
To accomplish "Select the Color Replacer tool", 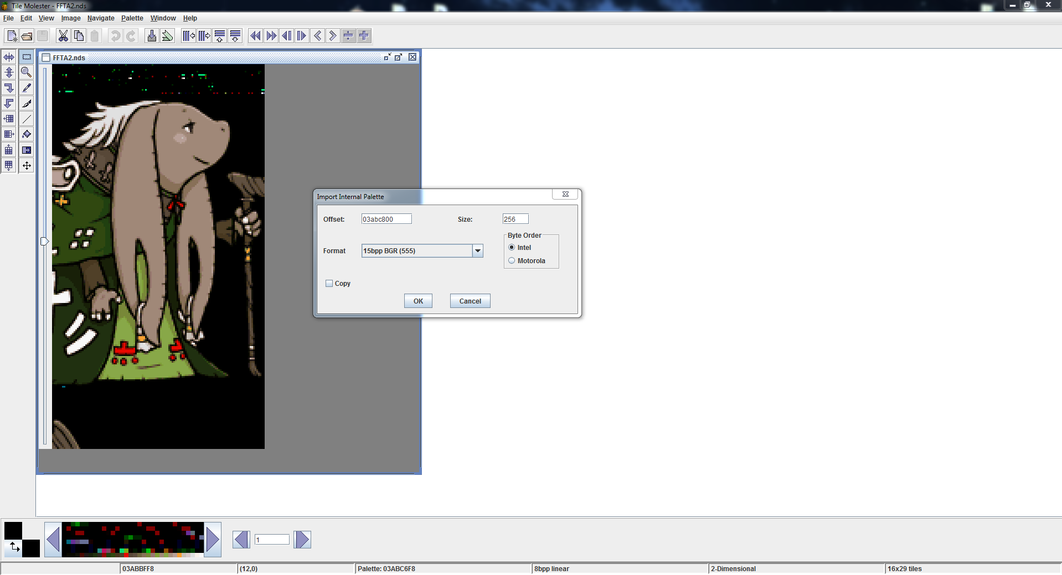I will 27,150.
